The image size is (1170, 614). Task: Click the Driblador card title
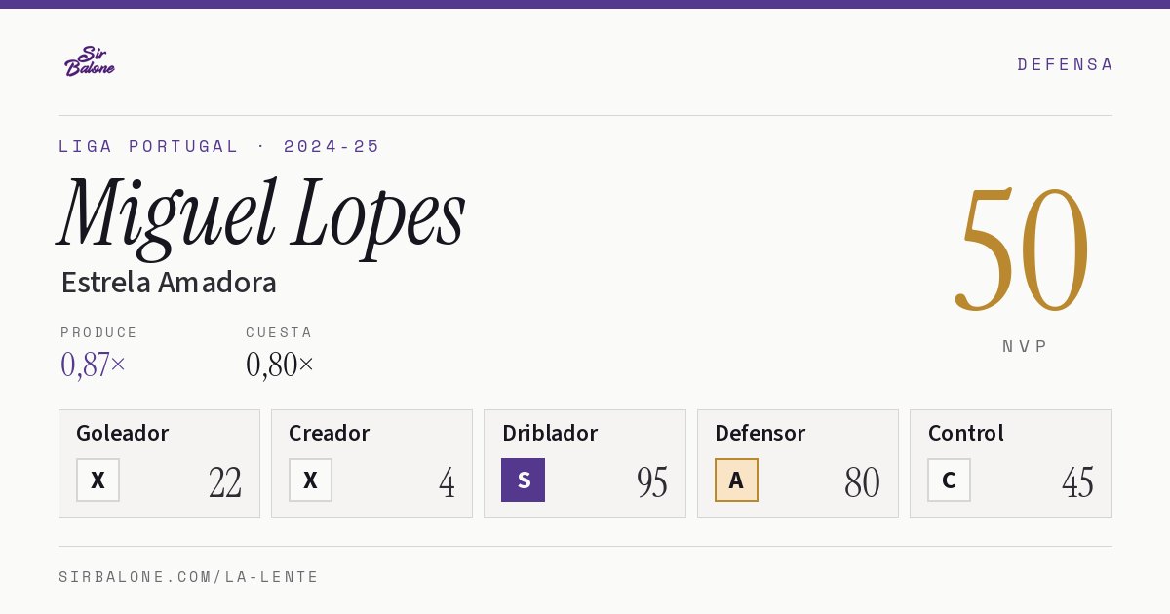(550, 433)
